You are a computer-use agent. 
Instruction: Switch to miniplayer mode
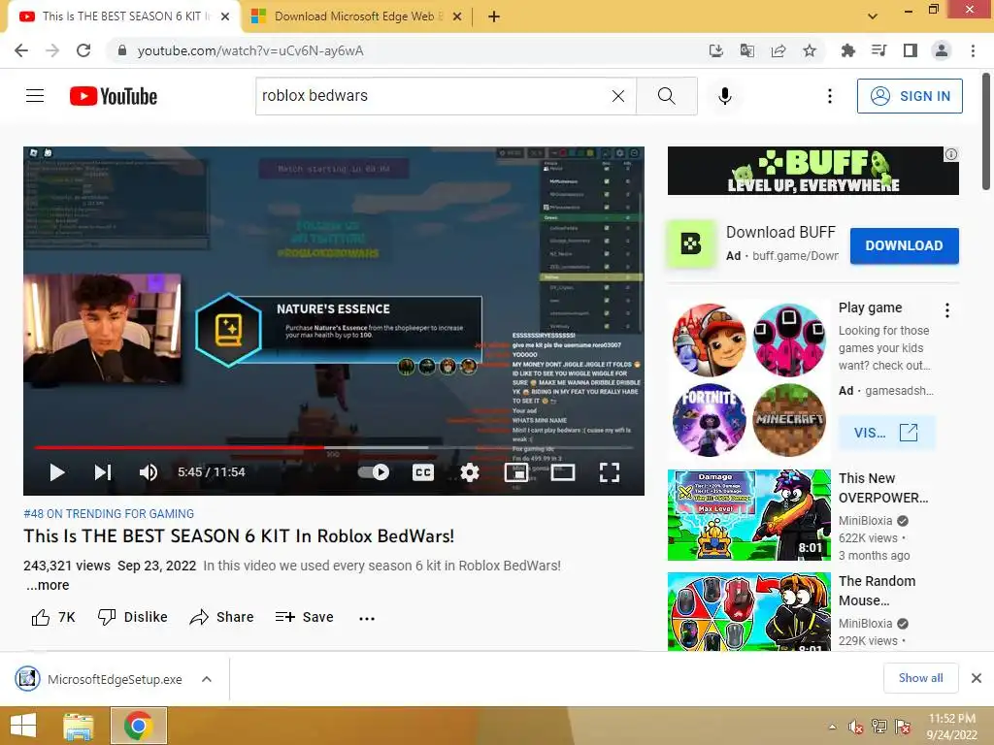click(x=516, y=472)
